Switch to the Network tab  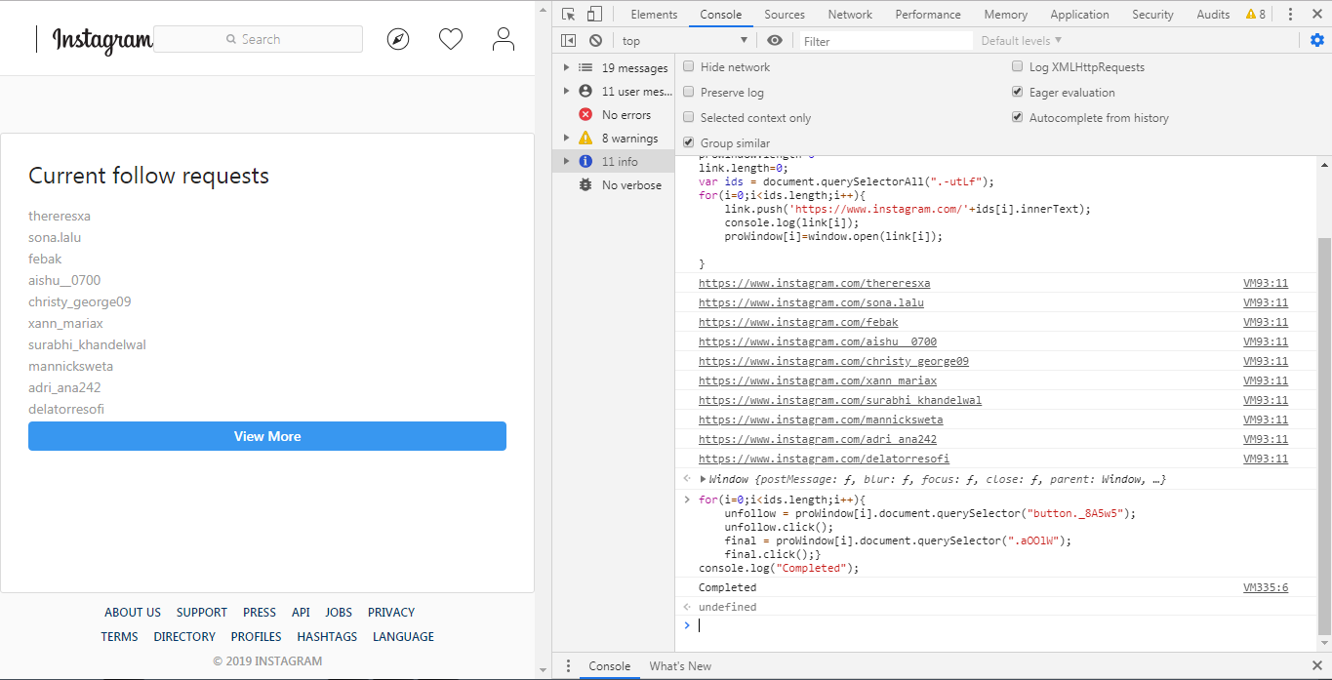coord(850,15)
